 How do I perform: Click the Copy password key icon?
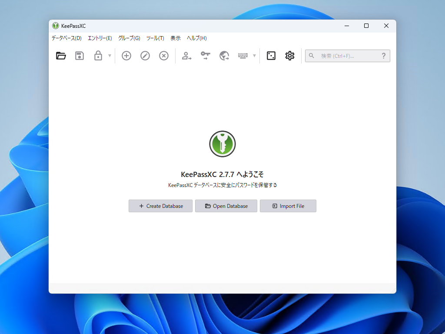pyautogui.click(x=205, y=56)
